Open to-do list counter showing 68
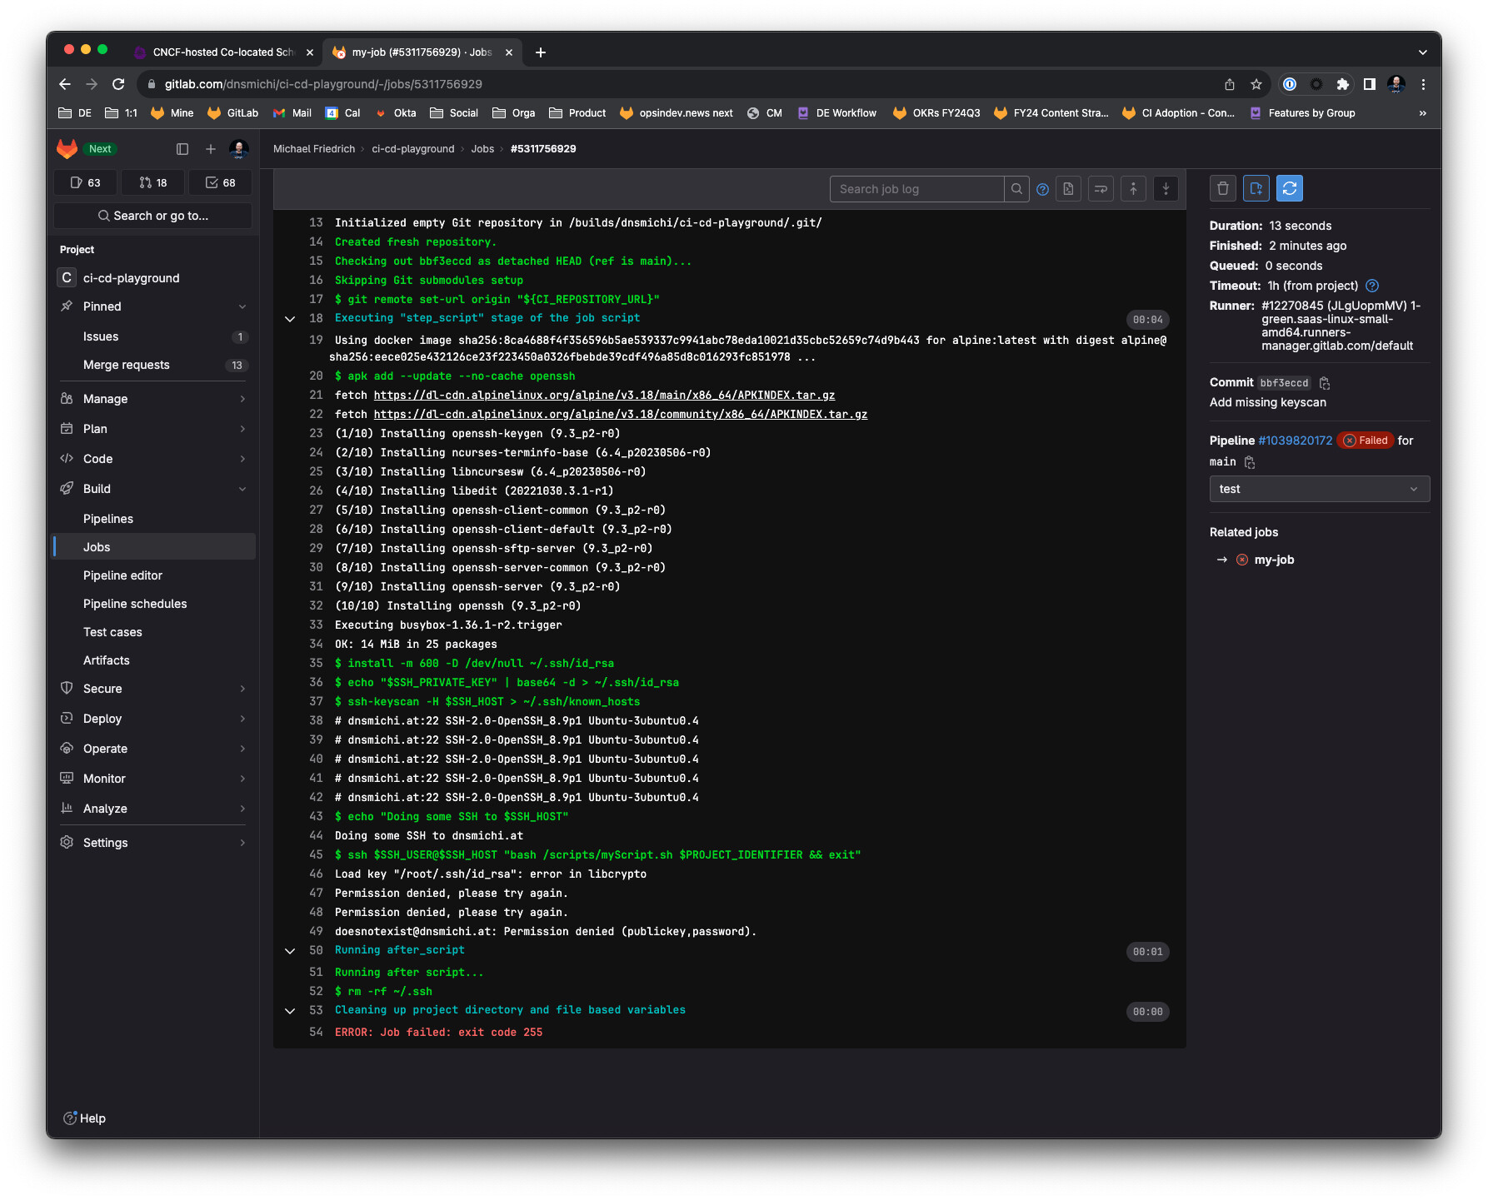 coord(221,182)
